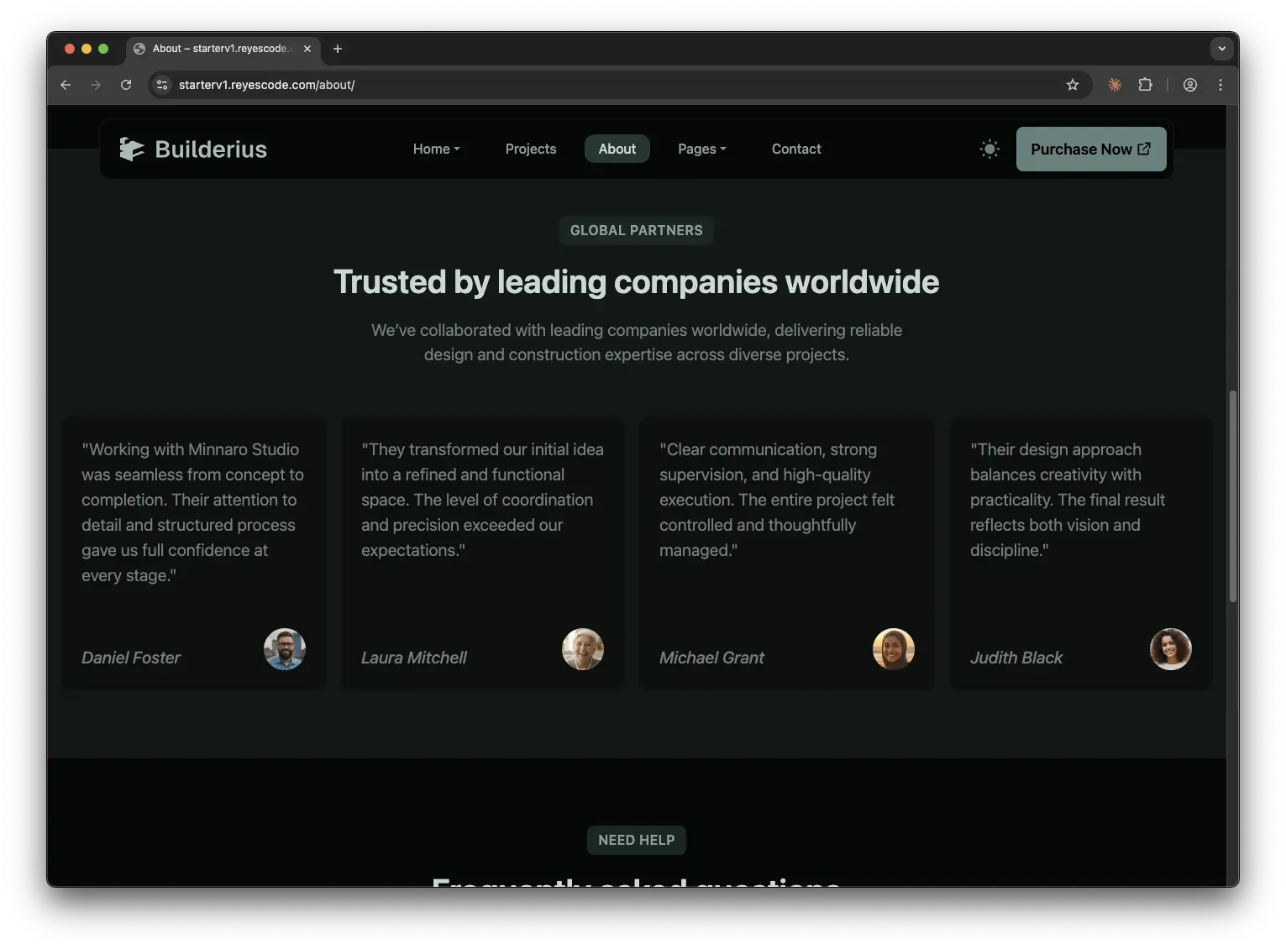Bookmark this page with the star icon
This screenshot has width=1286, height=949.
click(x=1072, y=85)
